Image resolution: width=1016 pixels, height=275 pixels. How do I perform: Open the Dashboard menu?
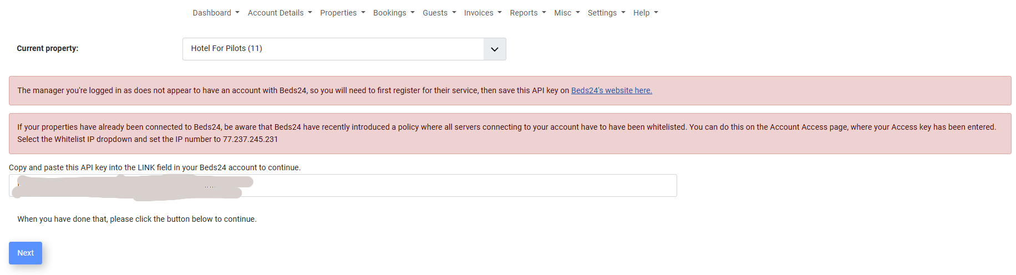pyautogui.click(x=216, y=13)
